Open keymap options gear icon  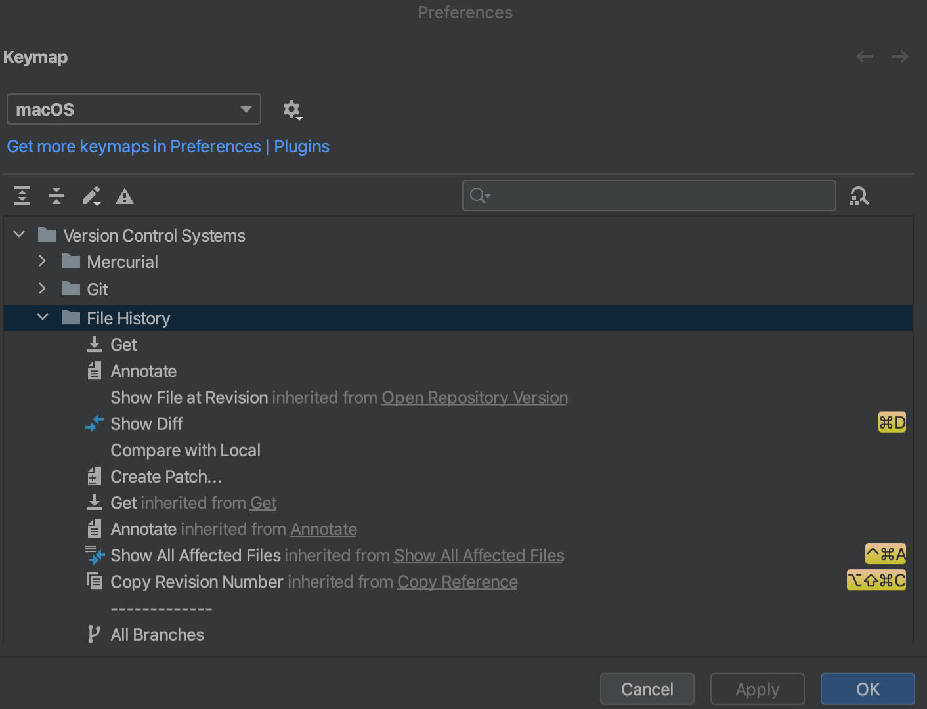pyautogui.click(x=292, y=110)
